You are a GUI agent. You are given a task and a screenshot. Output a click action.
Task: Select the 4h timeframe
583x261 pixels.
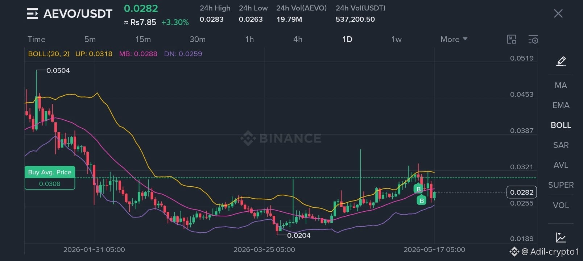coord(298,39)
